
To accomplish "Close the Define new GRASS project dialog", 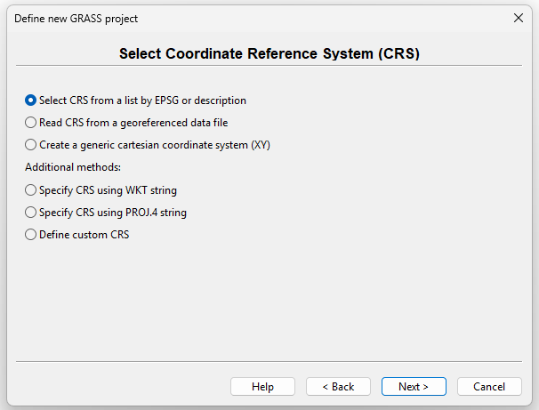I will pos(519,18).
